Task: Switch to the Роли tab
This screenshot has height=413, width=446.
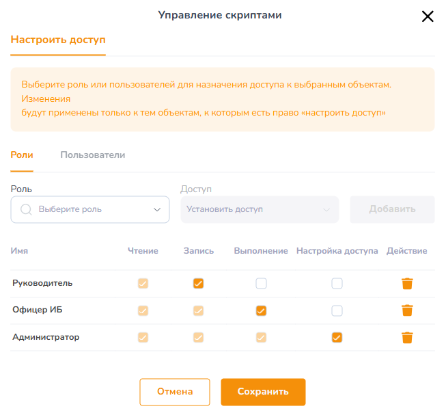Action: [x=22, y=155]
